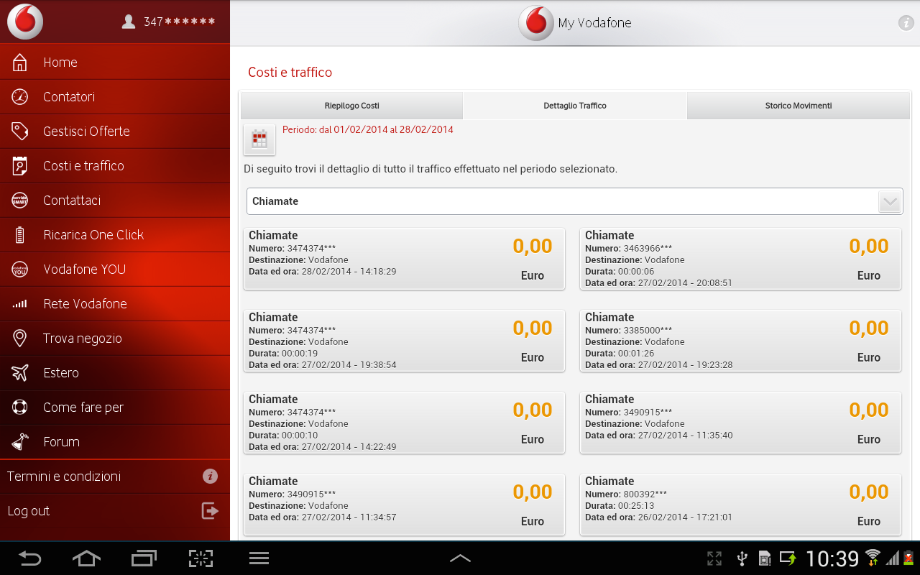Select the Contatori clock icon

click(x=21, y=97)
